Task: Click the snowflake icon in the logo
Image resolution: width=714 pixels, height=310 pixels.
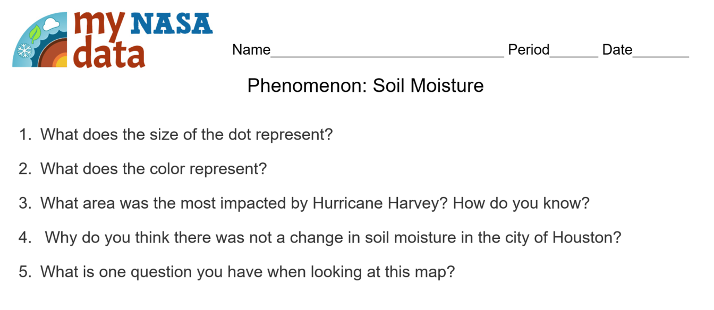Action: 24,52
